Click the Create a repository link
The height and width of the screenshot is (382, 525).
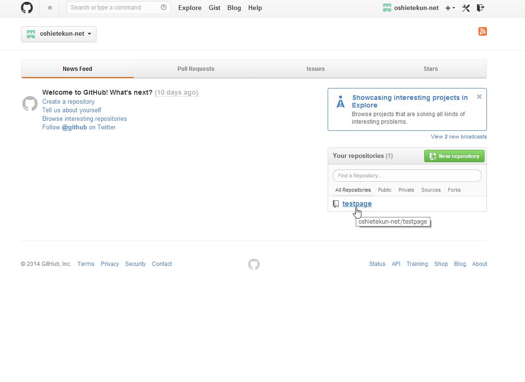(x=68, y=101)
